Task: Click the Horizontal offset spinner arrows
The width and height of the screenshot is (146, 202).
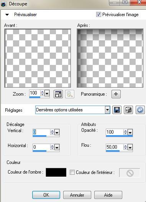Action: (x=52, y=147)
